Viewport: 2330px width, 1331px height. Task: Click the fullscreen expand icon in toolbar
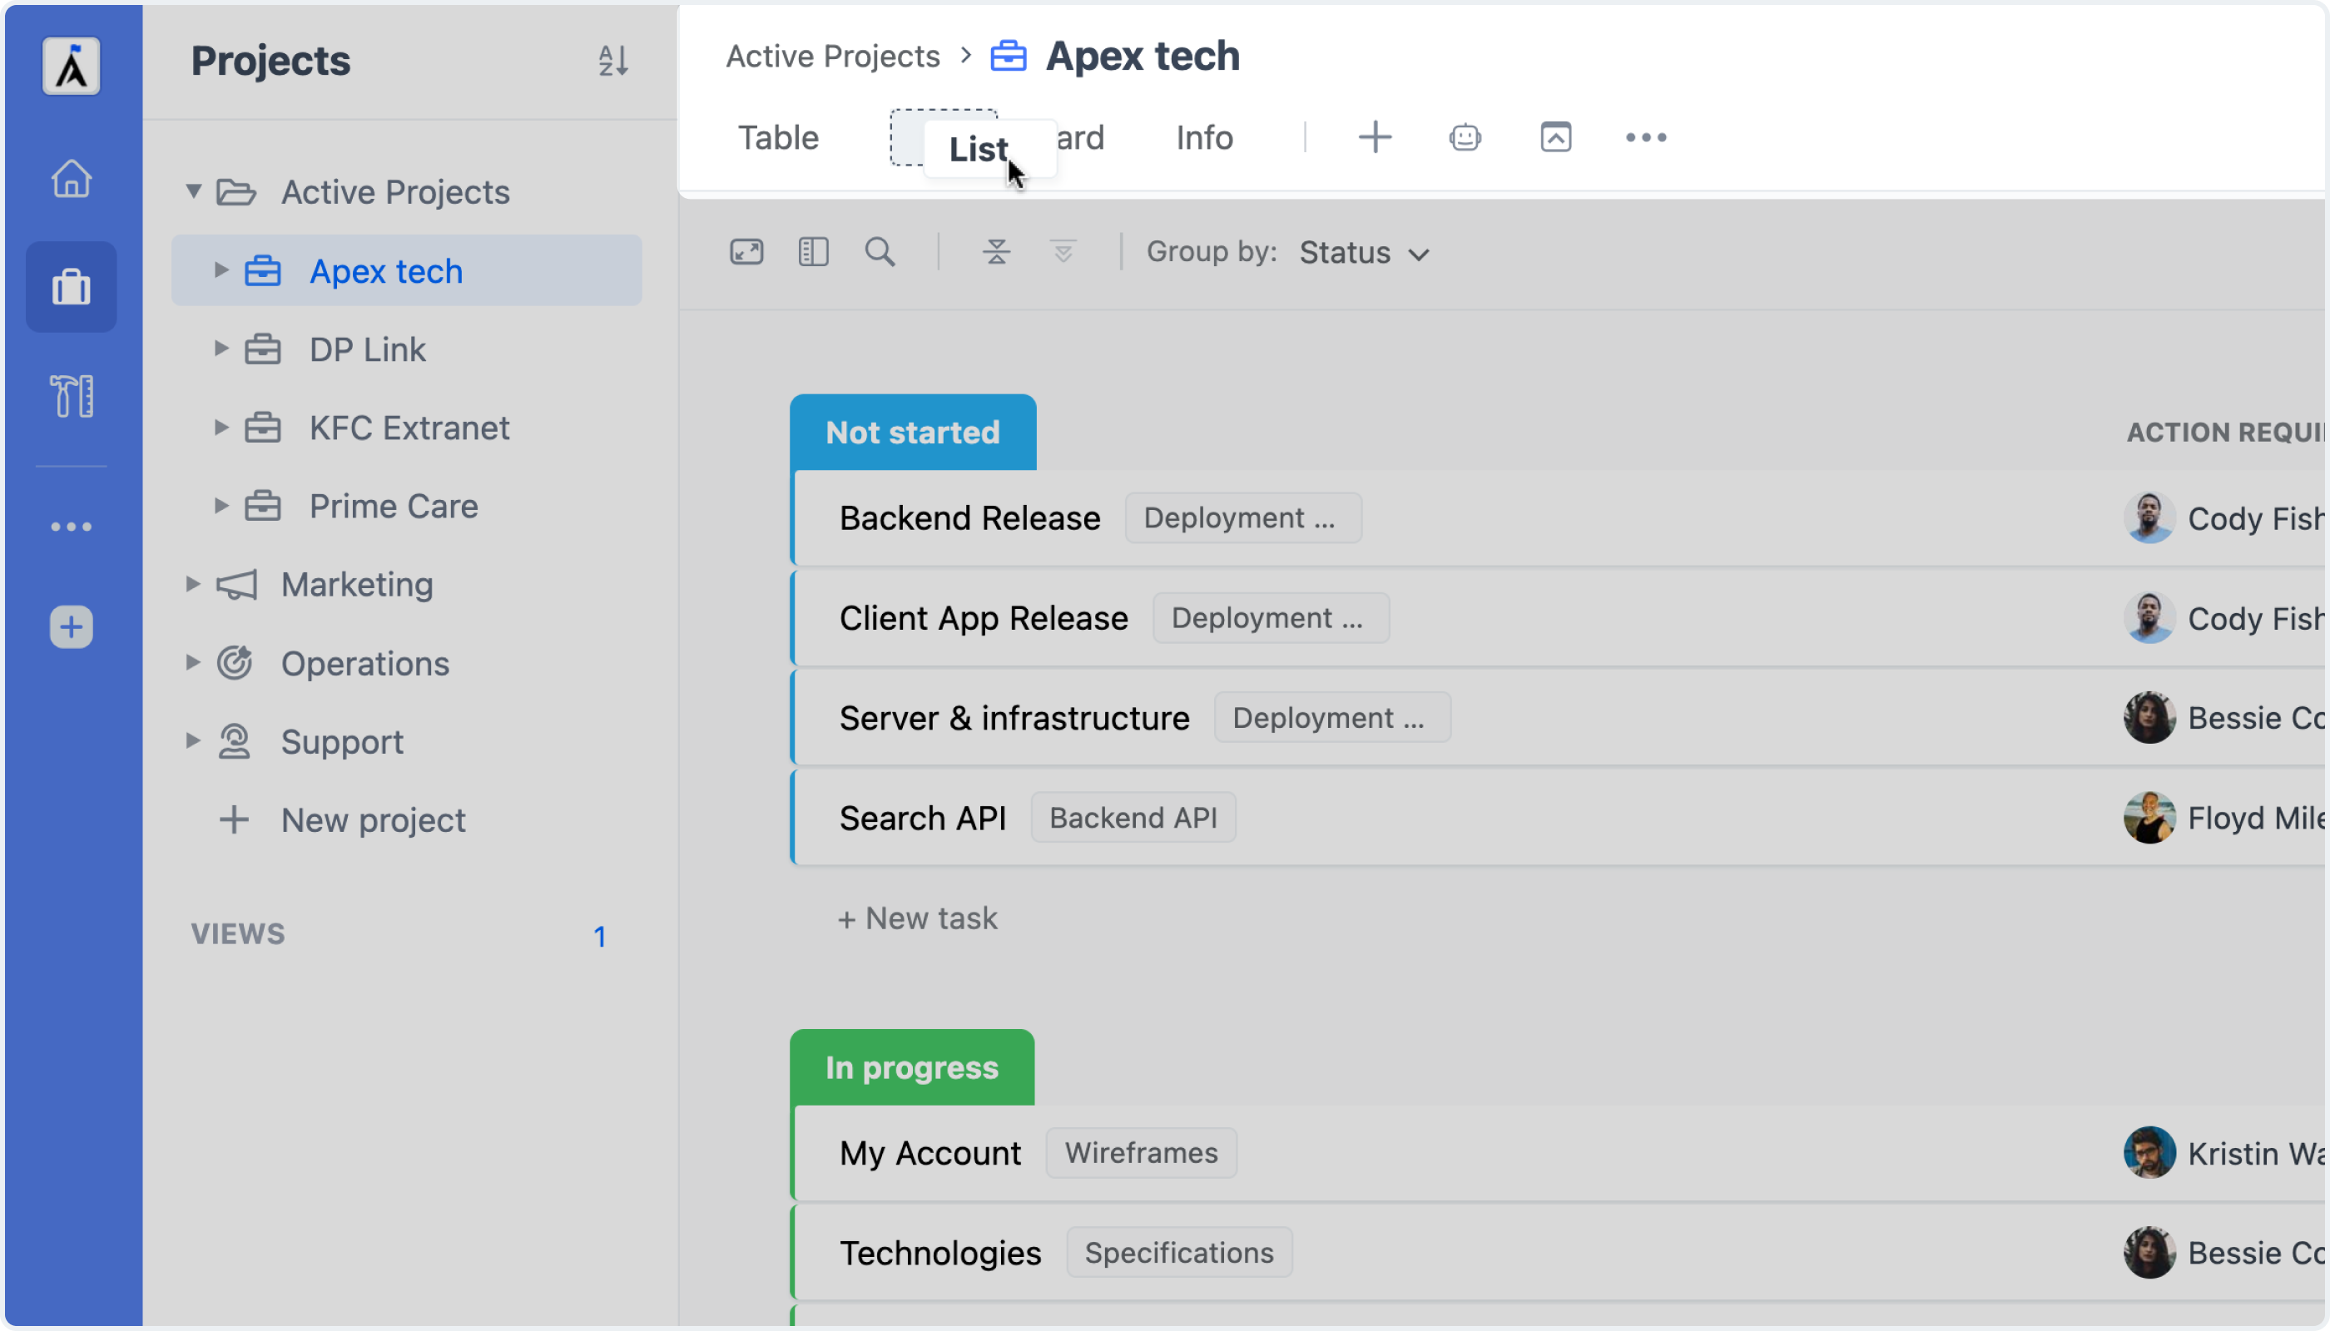(x=746, y=251)
